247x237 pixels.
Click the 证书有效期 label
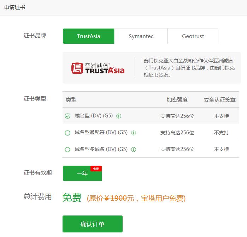38,173
